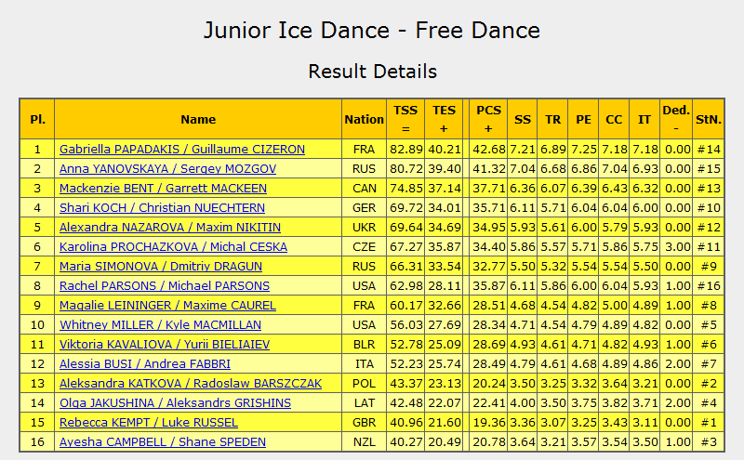The width and height of the screenshot is (744, 460).
Task: Open Anna YANOVSKAYA / Sergey MOZGOV link
Action: click(167, 169)
